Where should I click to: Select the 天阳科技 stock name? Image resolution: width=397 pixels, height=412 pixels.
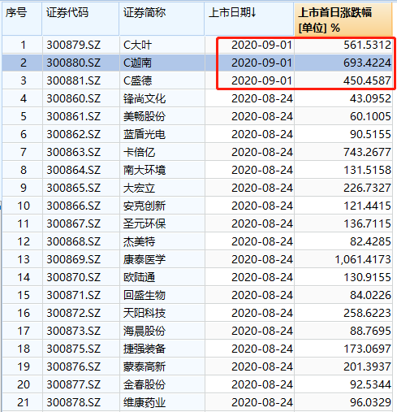point(145,313)
